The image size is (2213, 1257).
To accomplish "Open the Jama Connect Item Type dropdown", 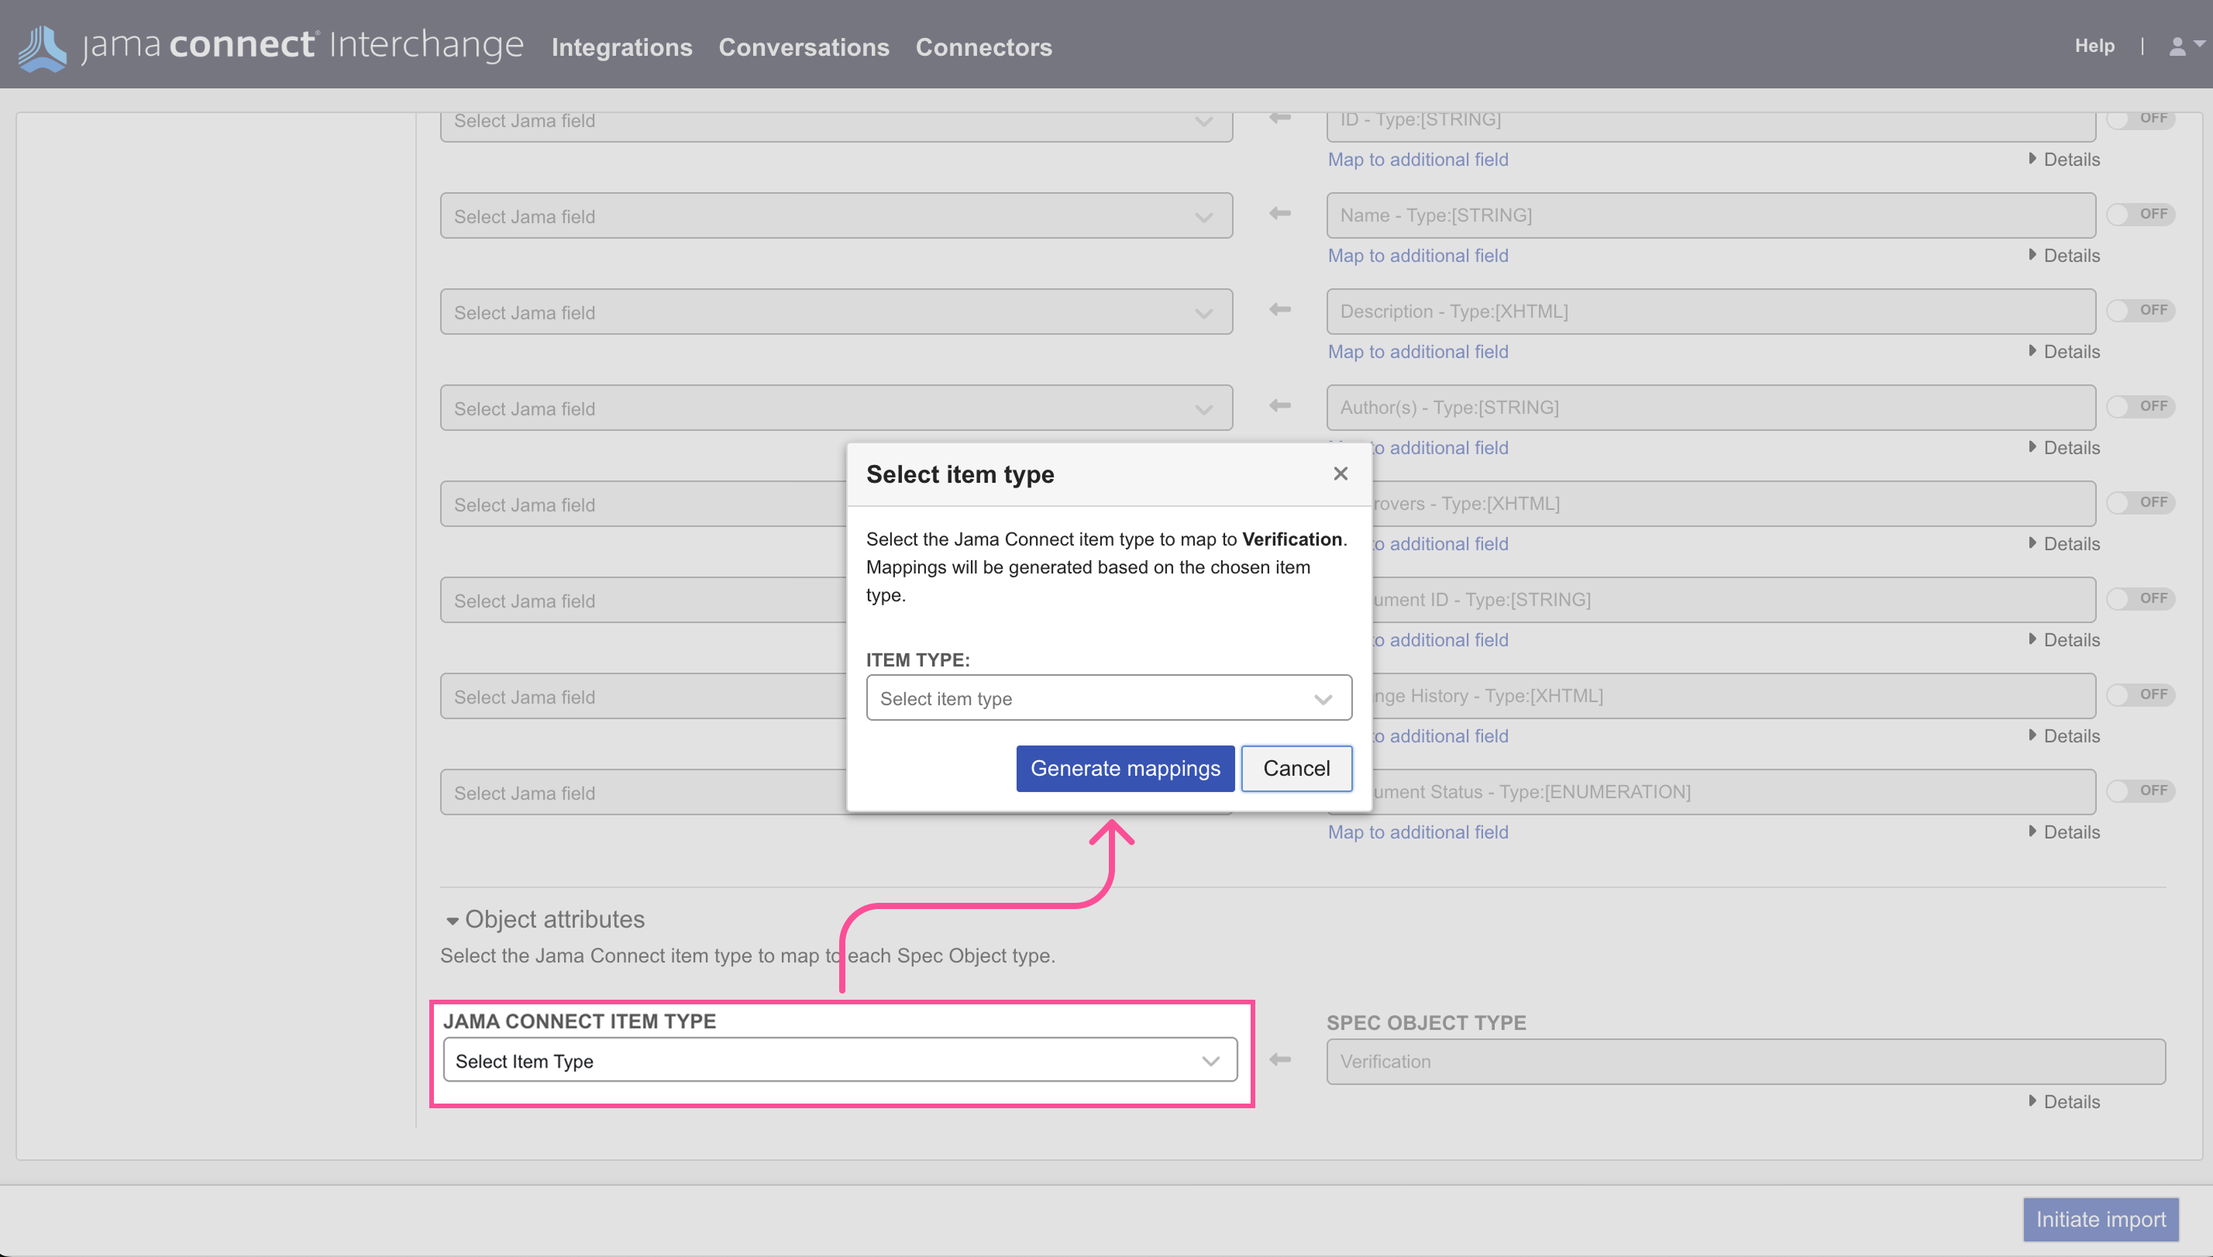I will (x=840, y=1060).
